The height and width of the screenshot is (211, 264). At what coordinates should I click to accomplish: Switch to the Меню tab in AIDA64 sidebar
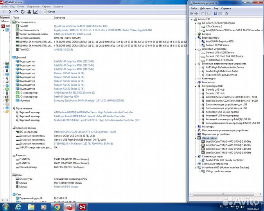(x=5, y=21)
